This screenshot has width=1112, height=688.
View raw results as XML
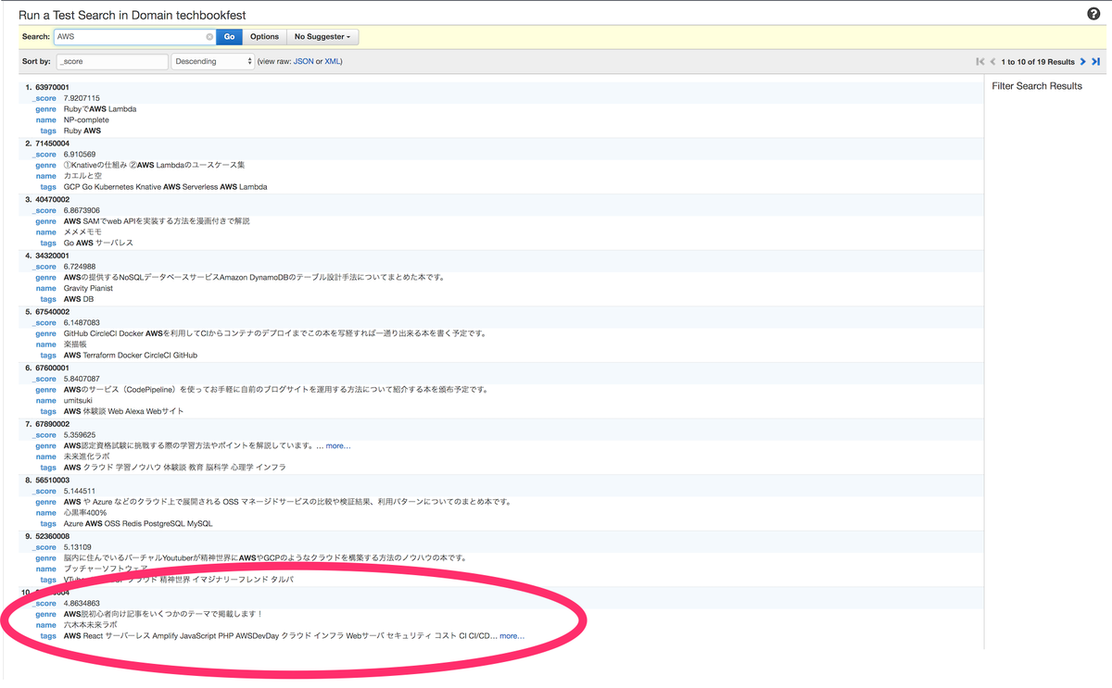(333, 62)
